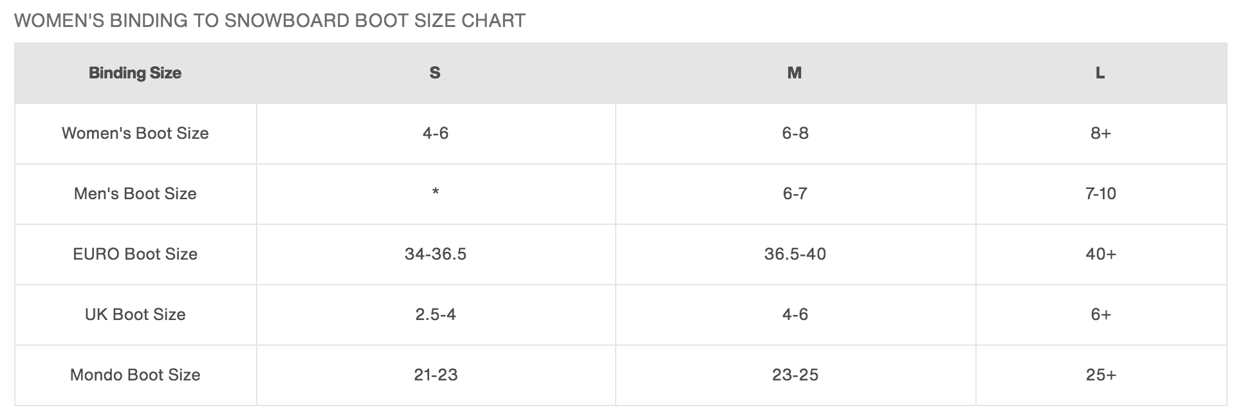Click the EURO Boot Size row label

coord(135,254)
